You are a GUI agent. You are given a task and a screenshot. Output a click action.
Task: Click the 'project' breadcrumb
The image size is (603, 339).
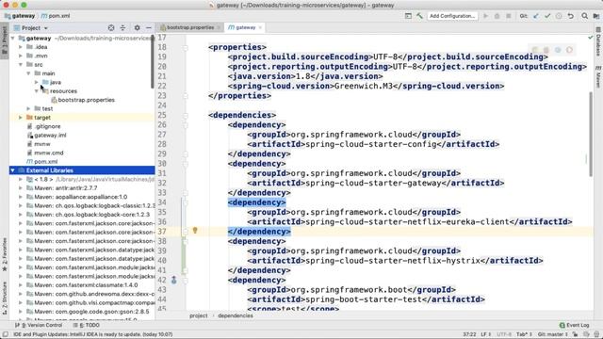(x=199, y=315)
